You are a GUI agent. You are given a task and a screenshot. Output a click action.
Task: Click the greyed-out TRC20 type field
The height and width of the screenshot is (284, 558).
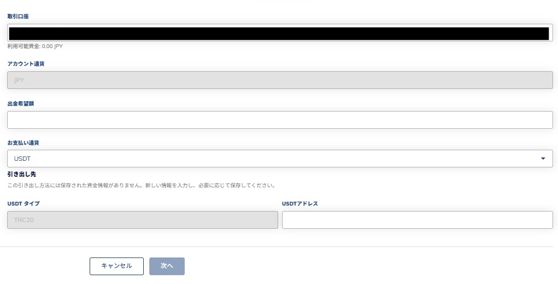[x=142, y=220]
